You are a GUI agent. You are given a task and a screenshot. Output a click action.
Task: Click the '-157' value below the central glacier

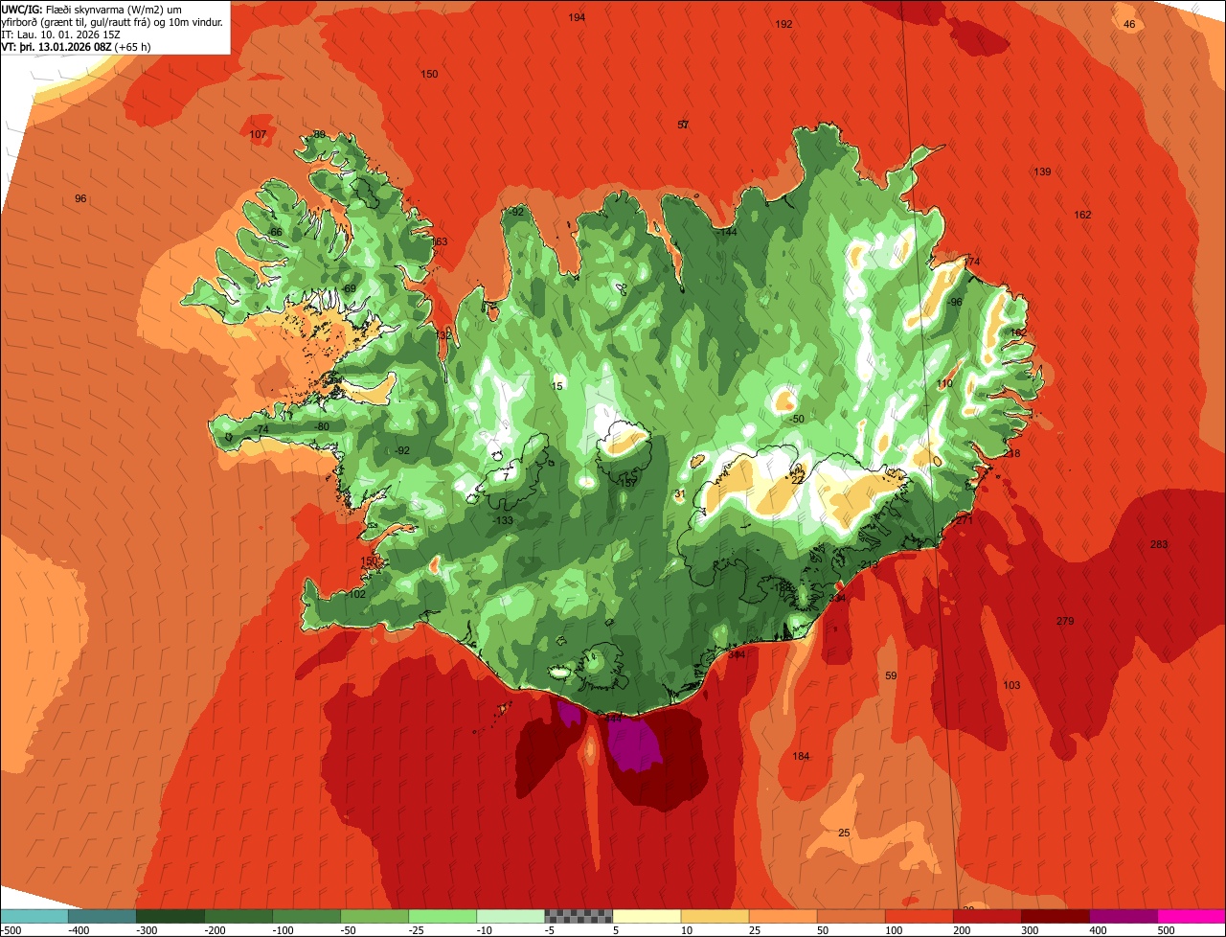626,484
